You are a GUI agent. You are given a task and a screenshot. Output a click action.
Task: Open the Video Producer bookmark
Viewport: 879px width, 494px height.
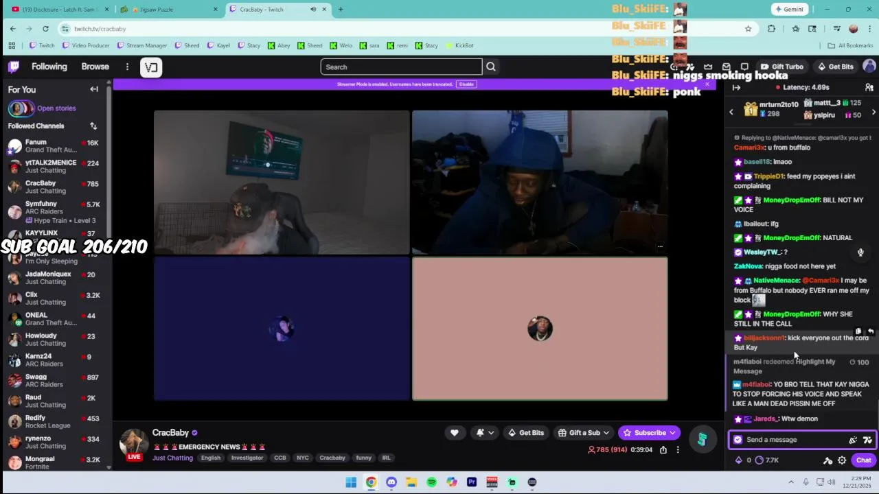click(x=86, y=45)
